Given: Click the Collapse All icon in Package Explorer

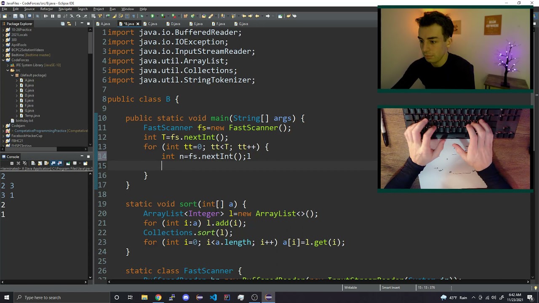Looking at the screenshot, I should tap(63, 24).
